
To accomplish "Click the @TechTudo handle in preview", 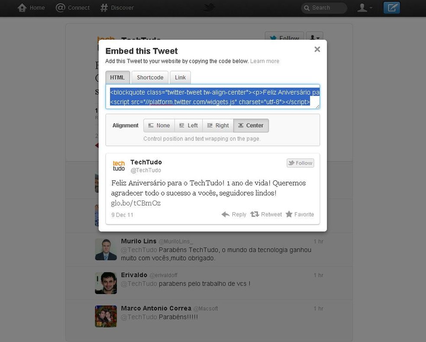I will 146,170.
